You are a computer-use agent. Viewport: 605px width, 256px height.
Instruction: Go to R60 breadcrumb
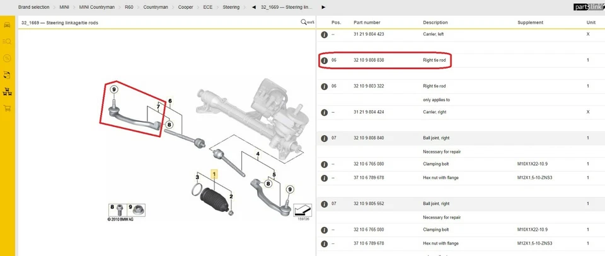(129, 7)
